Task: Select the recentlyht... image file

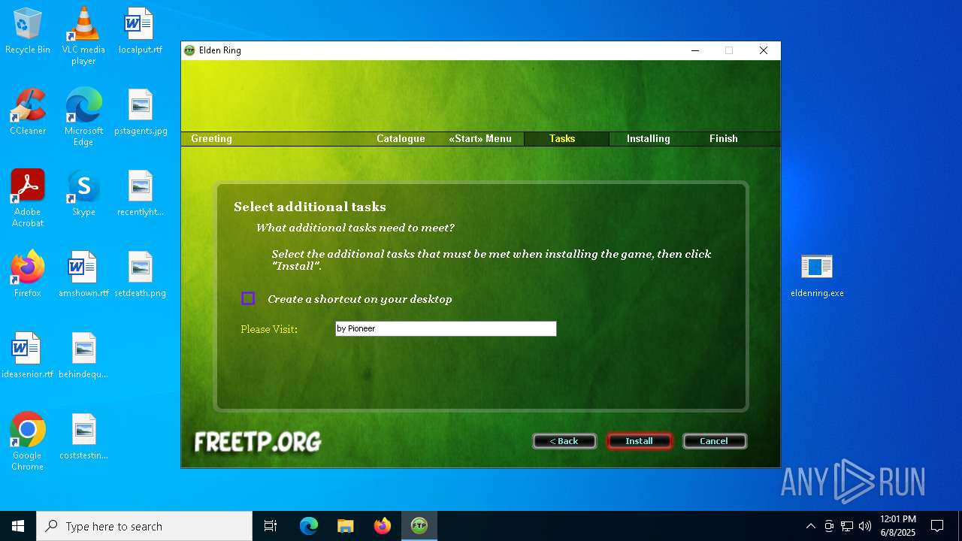Action: 141,193
